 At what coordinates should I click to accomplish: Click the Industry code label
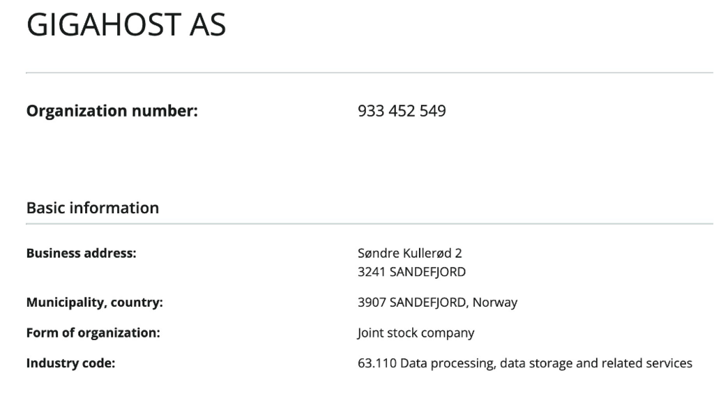70,363
